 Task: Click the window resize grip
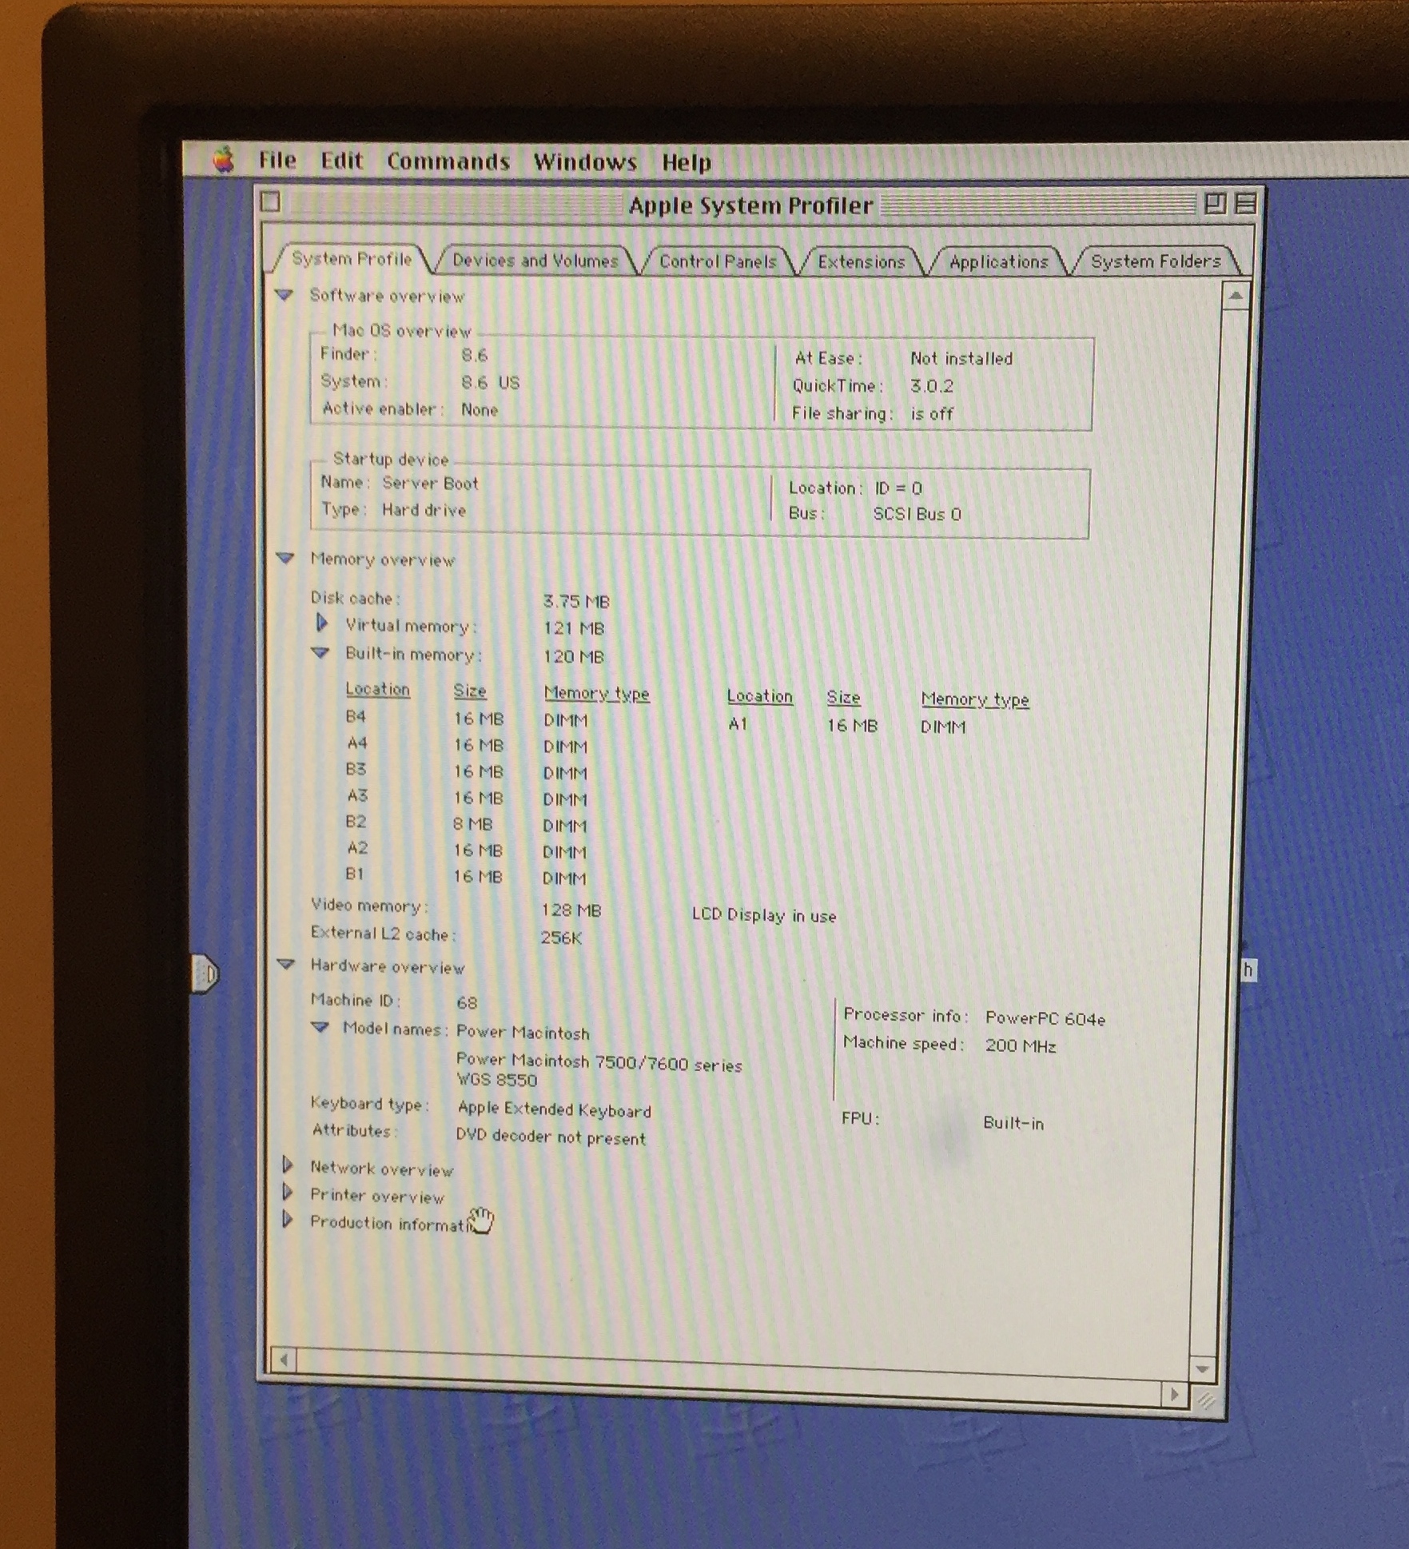tap(1205, 1400)
